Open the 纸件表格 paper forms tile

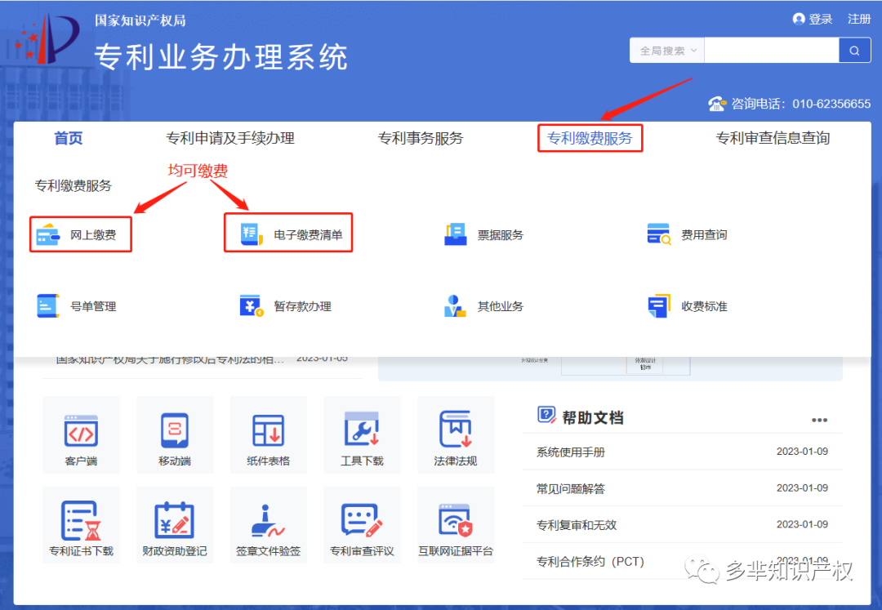[x=269, y=434]
